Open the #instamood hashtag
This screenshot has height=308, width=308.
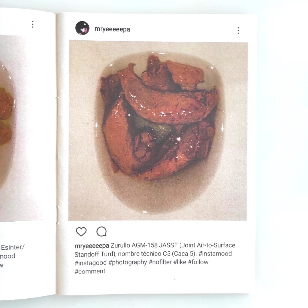point(215,254)
